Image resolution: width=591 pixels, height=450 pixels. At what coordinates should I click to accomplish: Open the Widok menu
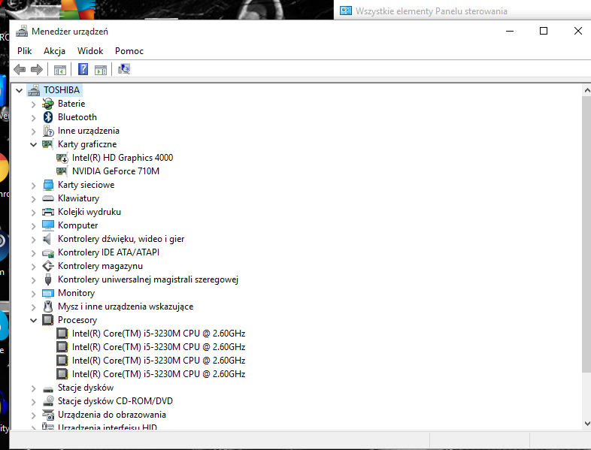click(x=90, y=51)
